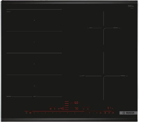Select the zone showing 4.0

(x=62, y=109)
